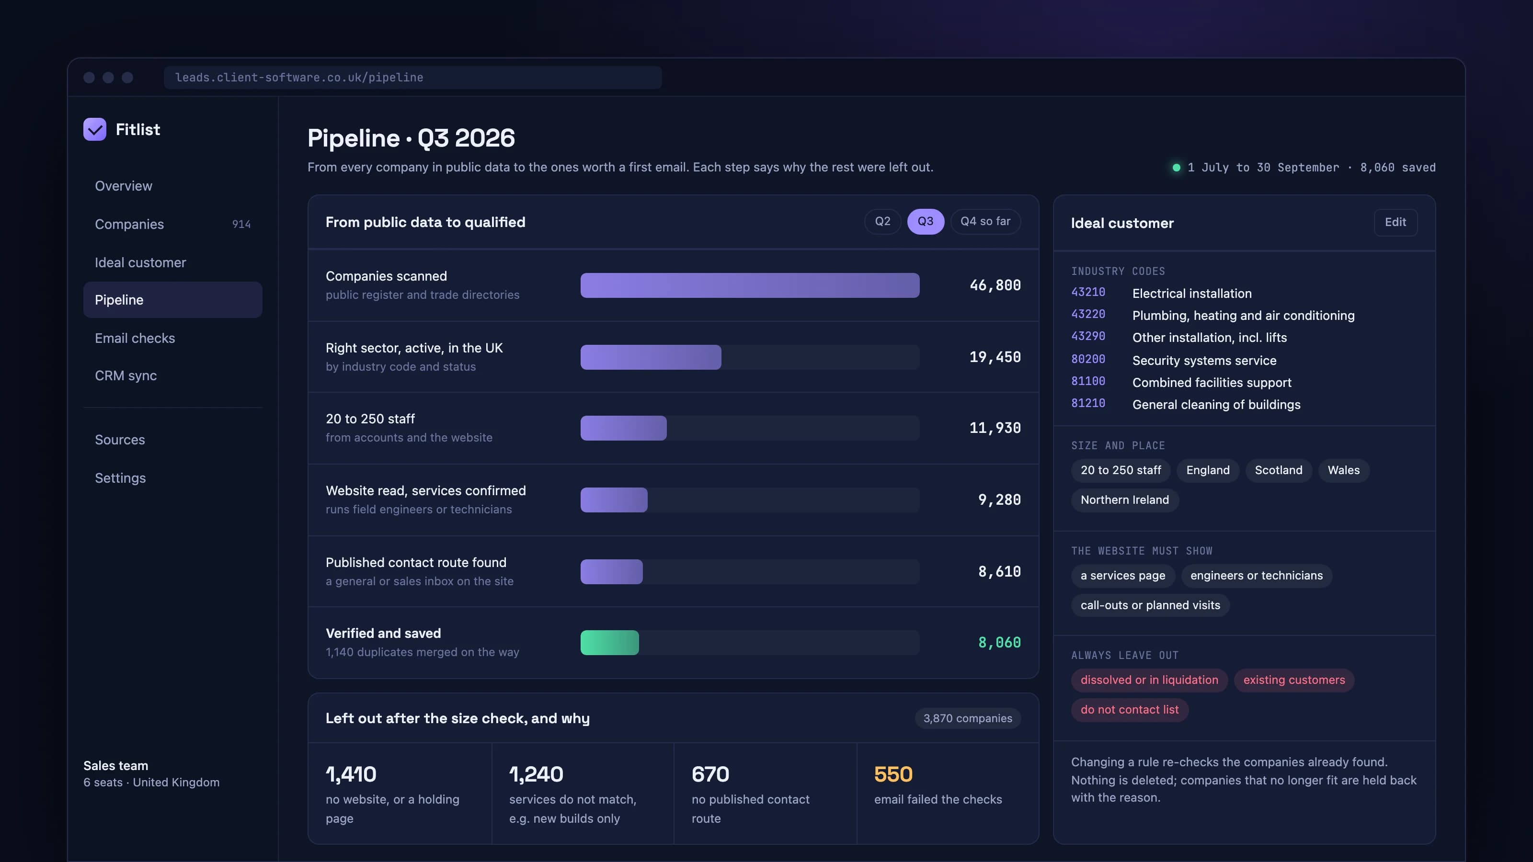Click 'engineers or technicians' chip
This screenshot has width=1533, height=862.
(1256, 575)
